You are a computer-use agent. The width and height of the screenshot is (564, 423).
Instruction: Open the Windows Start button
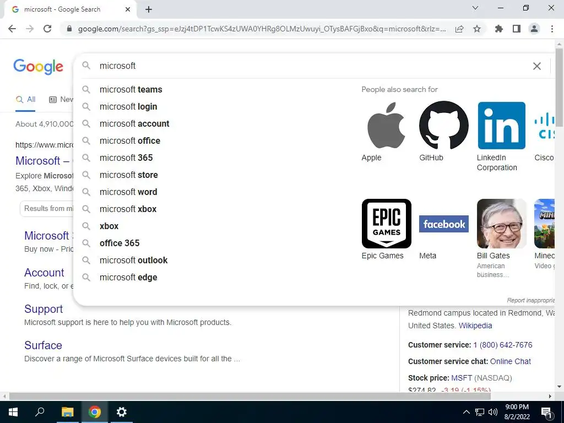(13, 412)
